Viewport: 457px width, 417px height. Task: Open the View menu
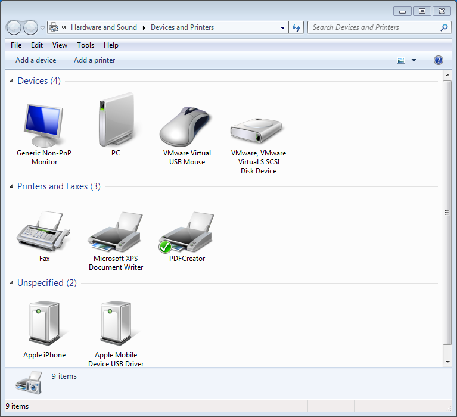coord(60,45)
